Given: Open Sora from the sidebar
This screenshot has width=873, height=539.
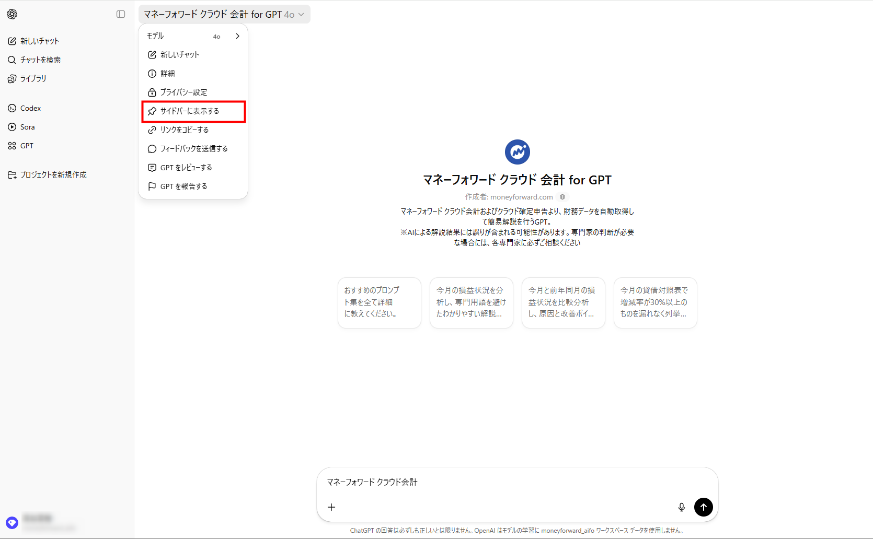Looking at the screenshot, I should (67, 127).
